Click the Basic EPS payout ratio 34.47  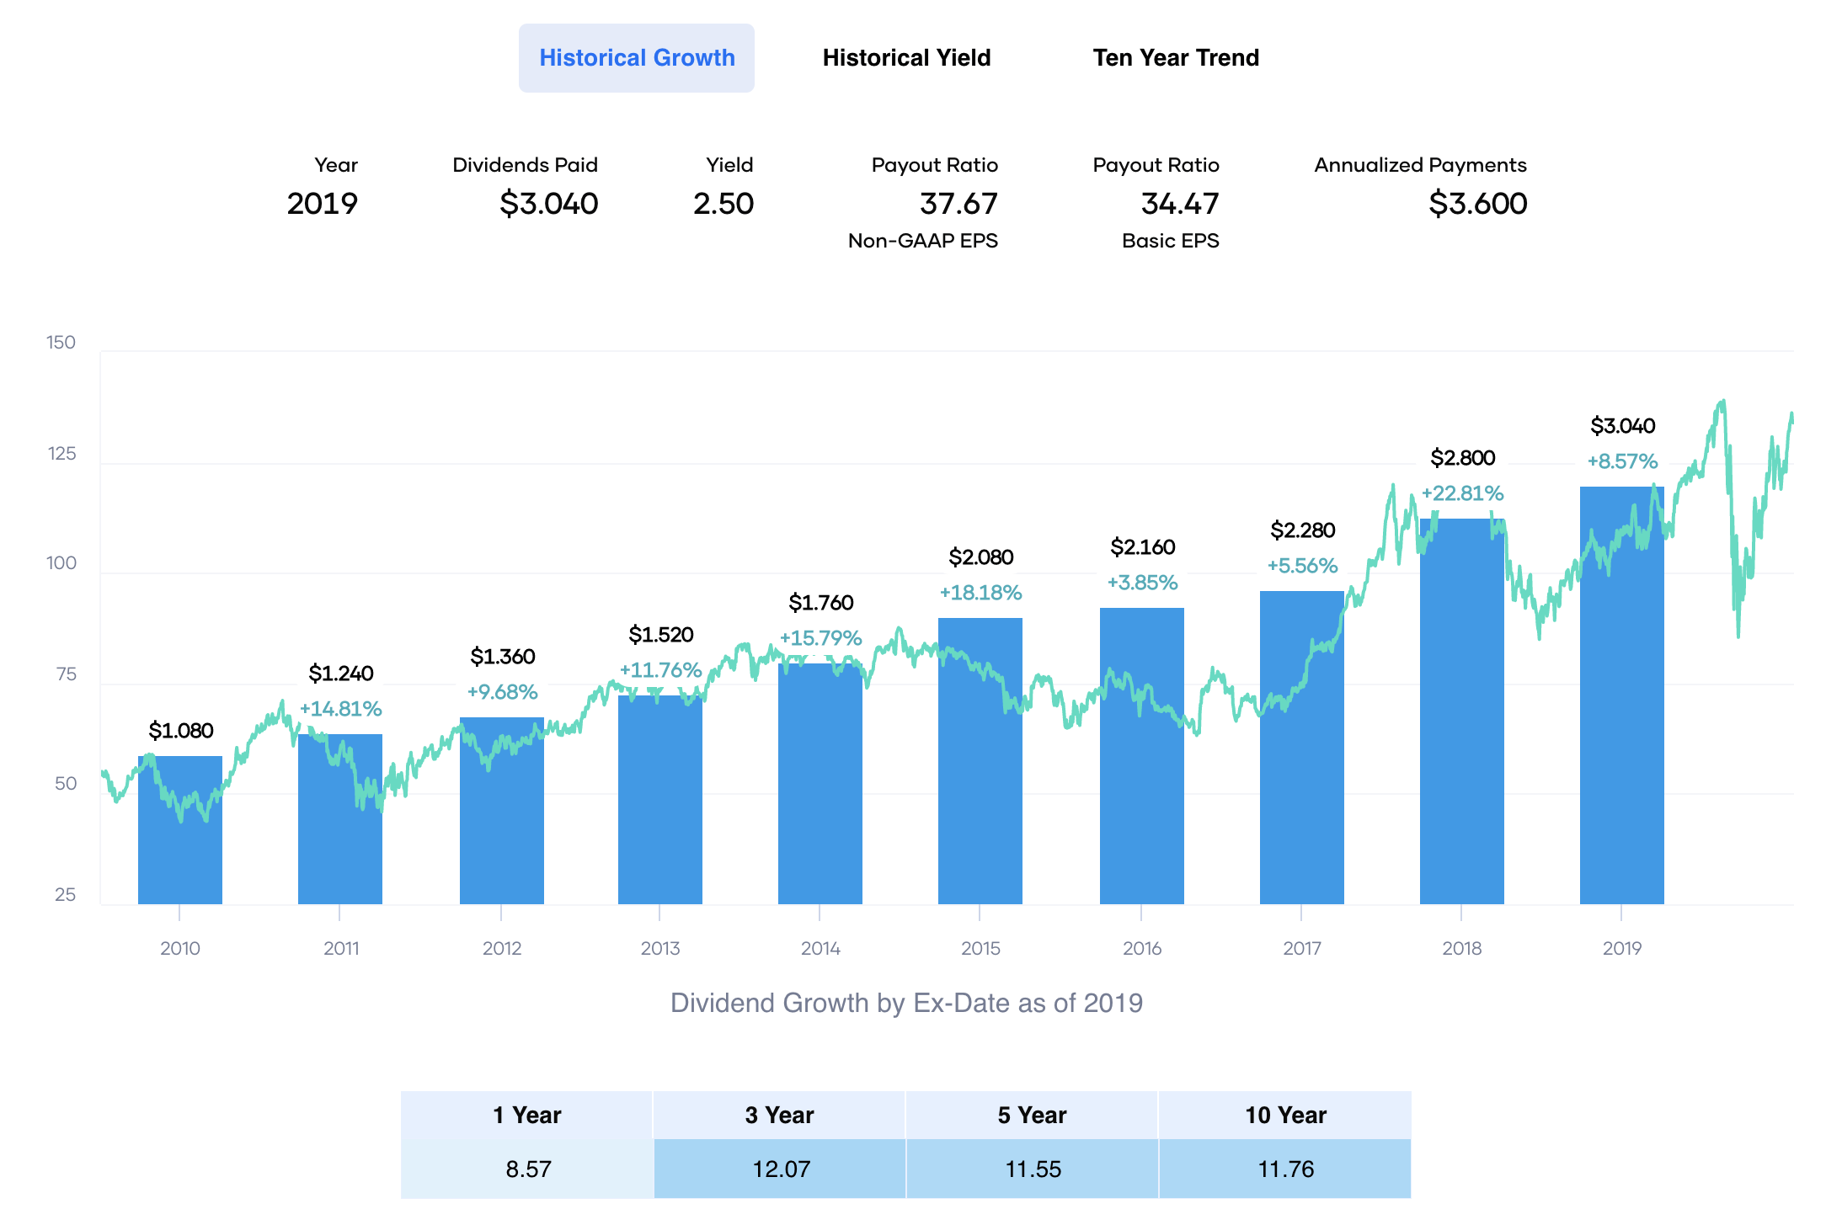1180,204
